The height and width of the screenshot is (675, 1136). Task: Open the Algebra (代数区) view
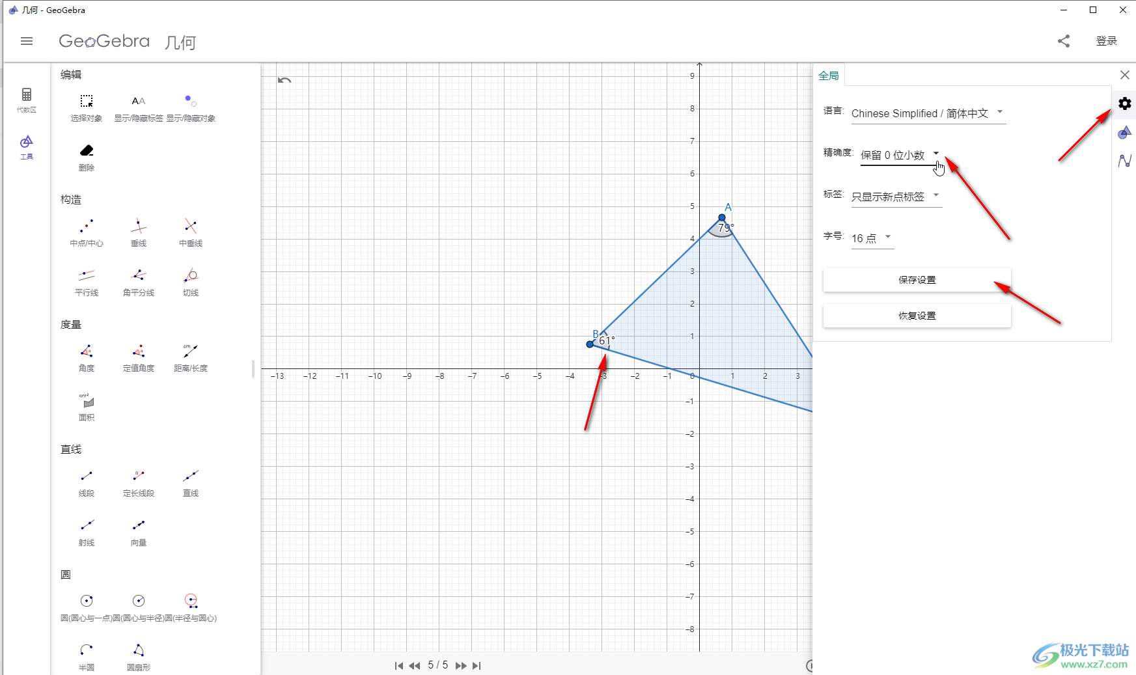(x=27, y=100)
